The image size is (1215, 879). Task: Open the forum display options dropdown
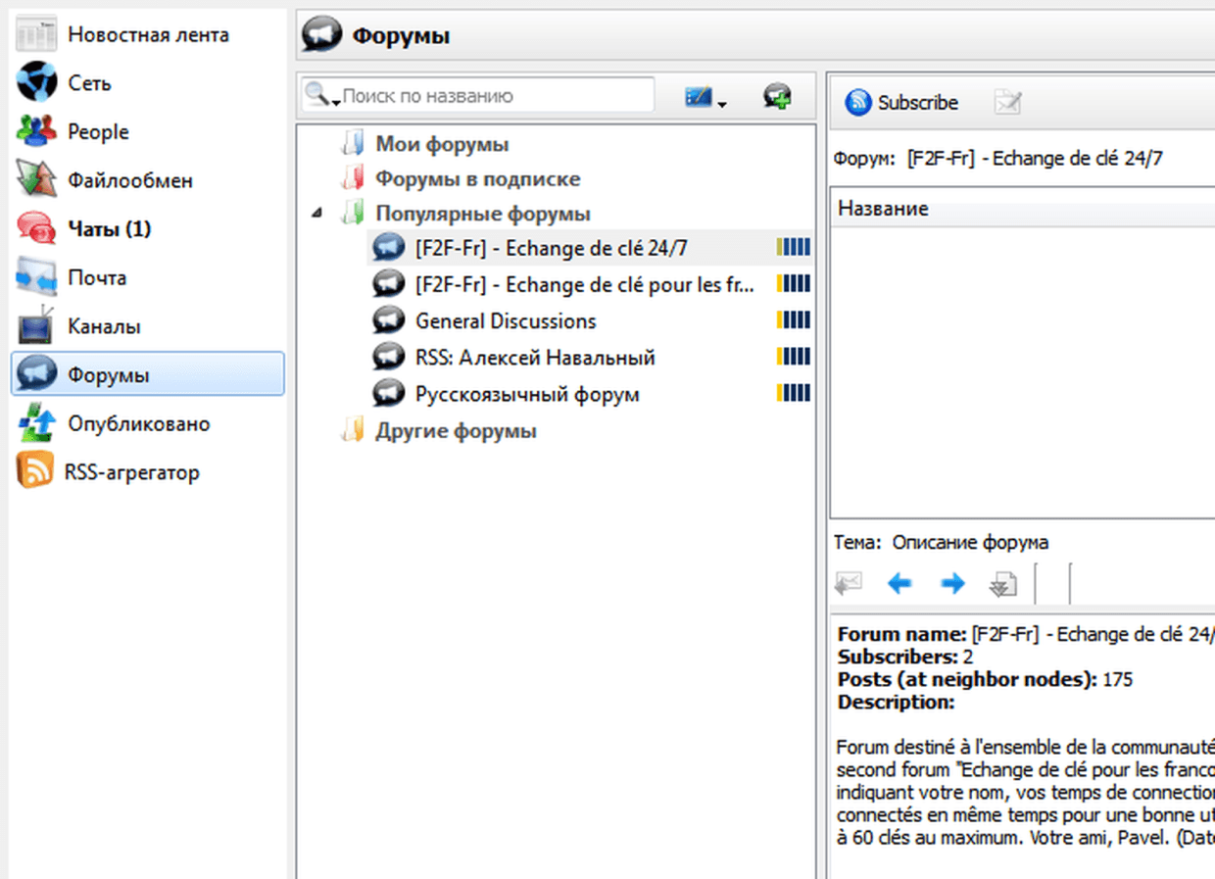click(x=705, y=98)
